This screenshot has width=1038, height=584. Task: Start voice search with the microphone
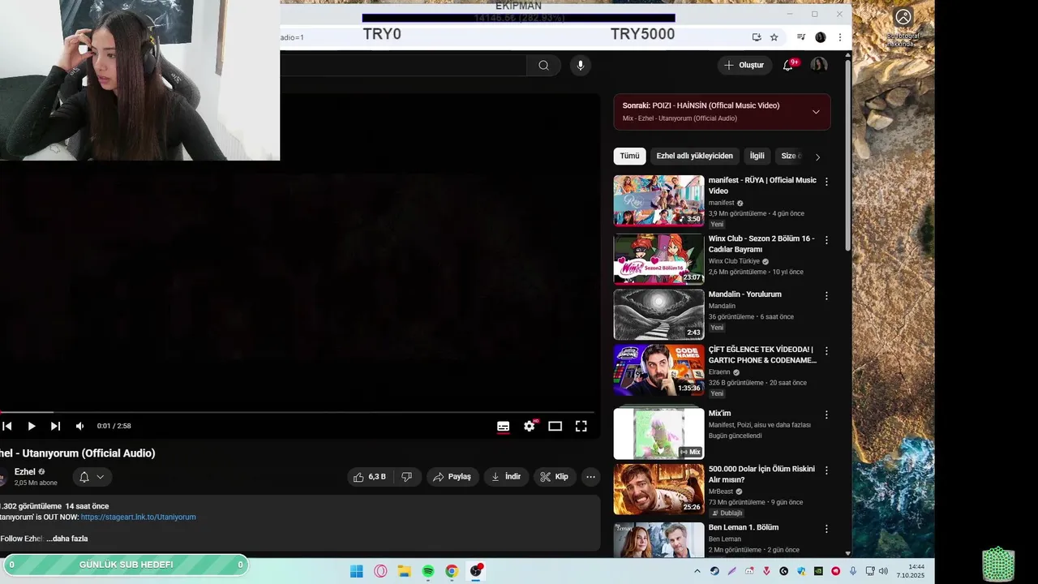[580, 66]
